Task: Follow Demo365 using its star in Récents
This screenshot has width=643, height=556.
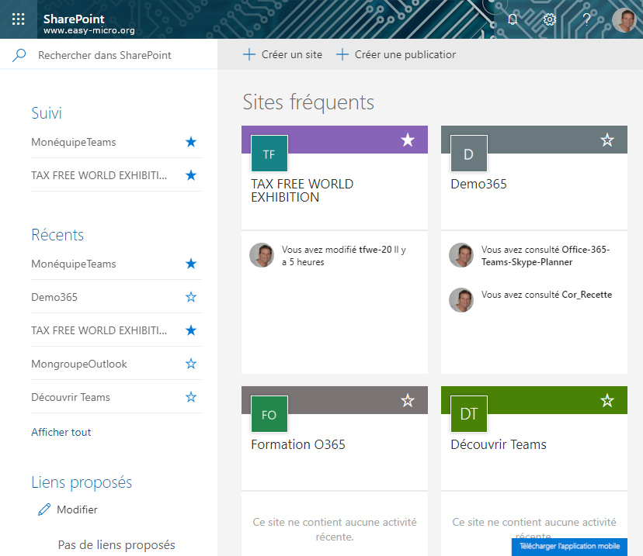Action: 191,297
